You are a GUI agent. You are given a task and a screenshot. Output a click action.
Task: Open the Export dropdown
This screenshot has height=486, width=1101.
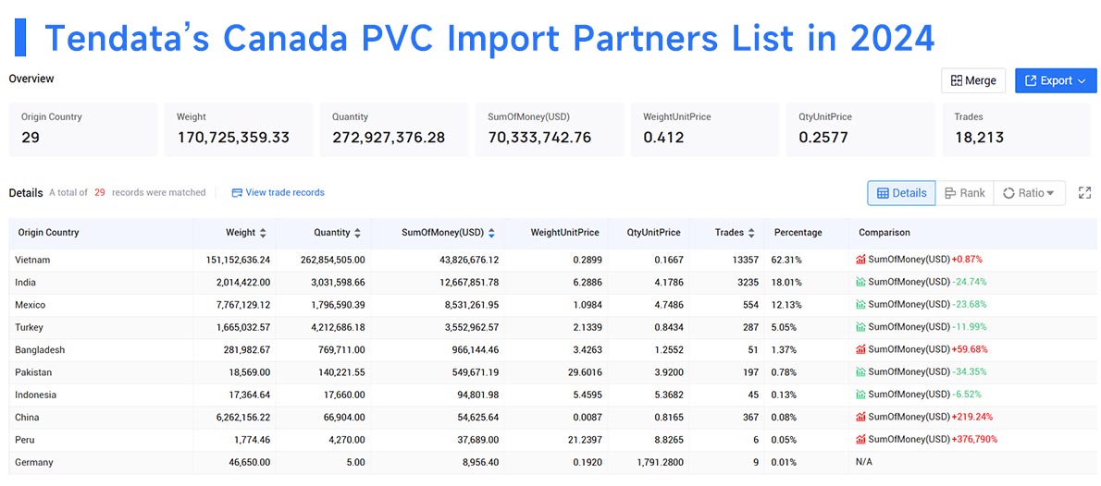pyautogui.click(x=1056, y=80)
